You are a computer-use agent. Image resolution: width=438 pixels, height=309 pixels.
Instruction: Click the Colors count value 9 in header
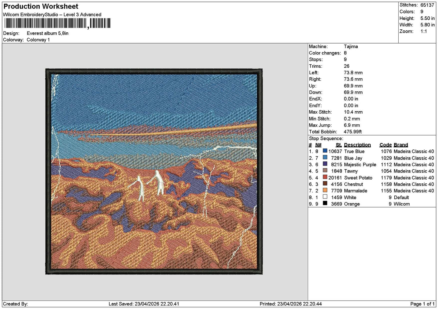422,12
